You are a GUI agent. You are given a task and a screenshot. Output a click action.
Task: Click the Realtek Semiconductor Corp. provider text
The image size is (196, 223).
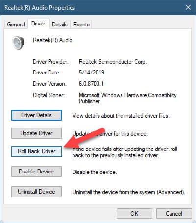[x=113, y=62]
